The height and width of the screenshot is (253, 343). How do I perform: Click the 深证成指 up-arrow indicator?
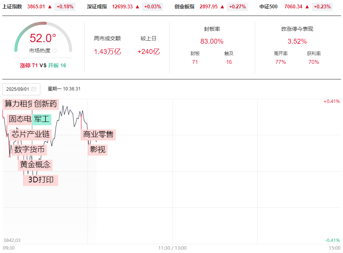137,6
